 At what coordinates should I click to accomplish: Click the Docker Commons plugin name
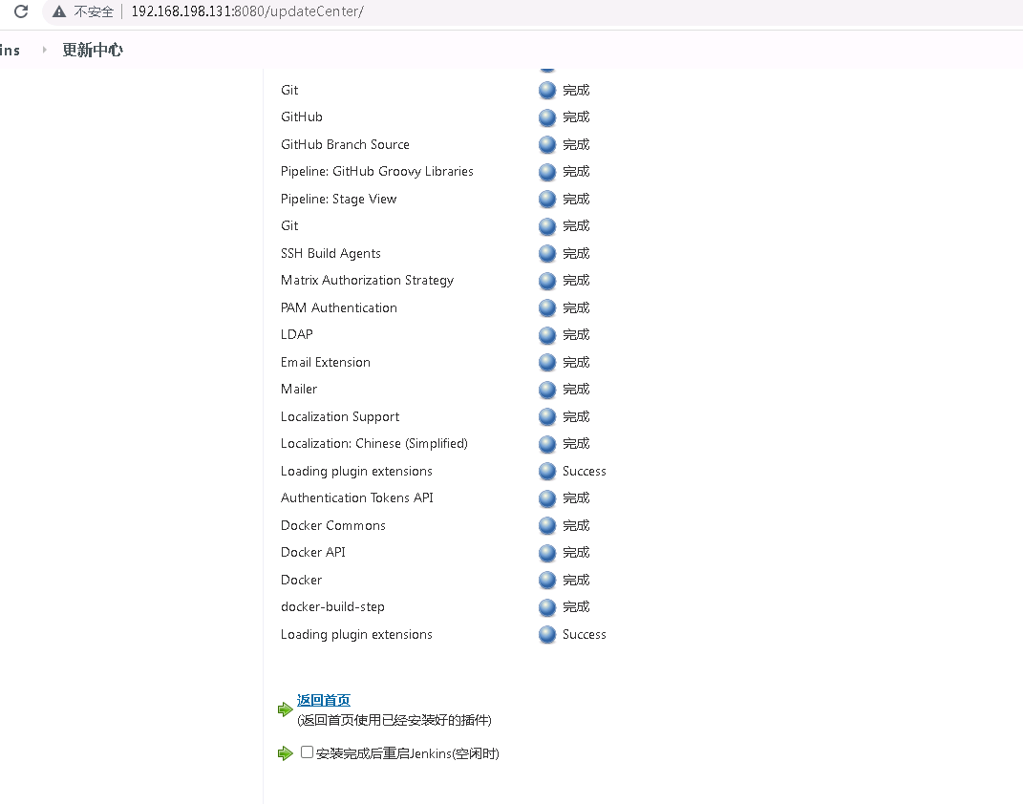333,525
